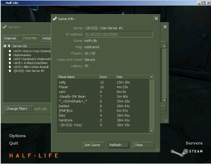Sort players by Score column
Screen dimensions: 211x164
[107, 77]
